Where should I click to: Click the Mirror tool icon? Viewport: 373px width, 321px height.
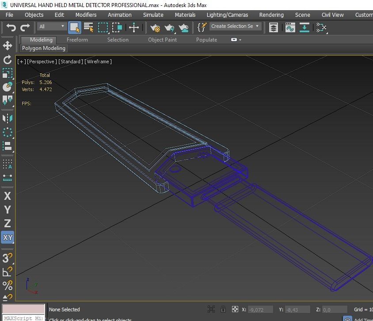click(x=8, y=118)
